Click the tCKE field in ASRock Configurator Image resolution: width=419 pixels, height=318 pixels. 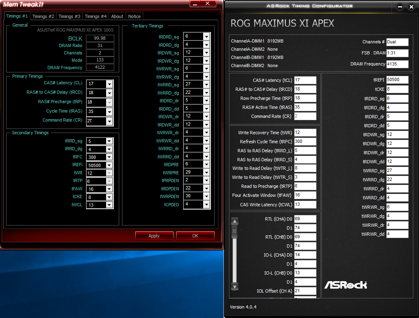[397, 89]
